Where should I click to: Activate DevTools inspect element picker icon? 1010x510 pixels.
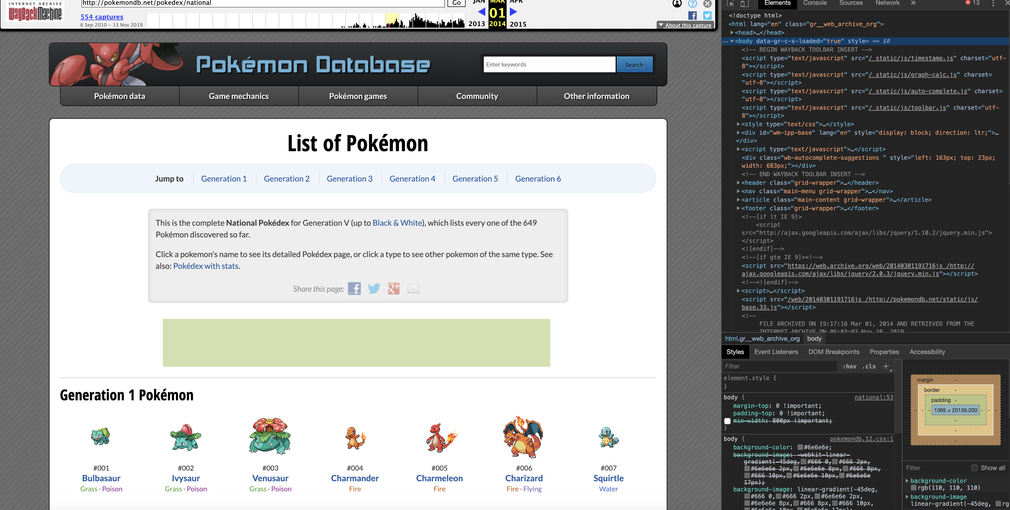730,3
